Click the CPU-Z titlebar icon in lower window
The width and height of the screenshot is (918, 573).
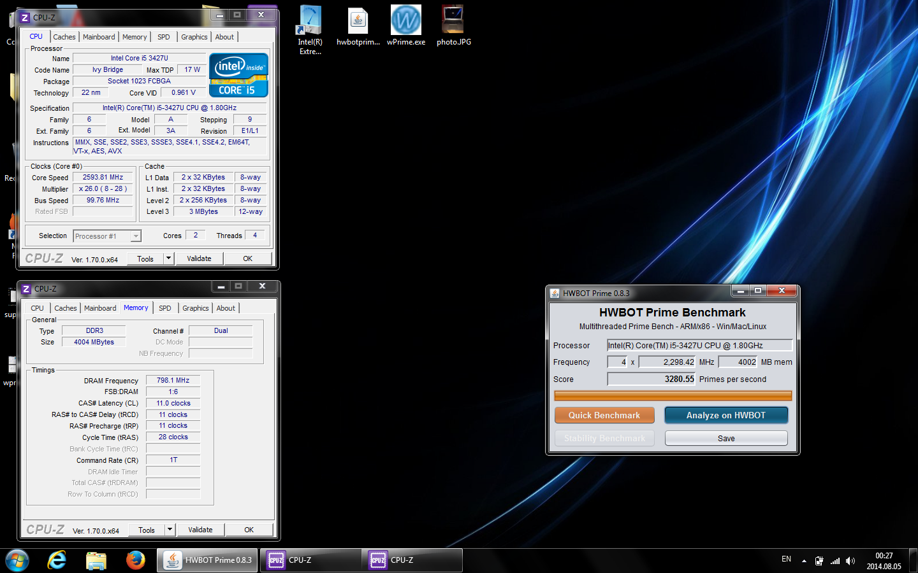point(26,288)
